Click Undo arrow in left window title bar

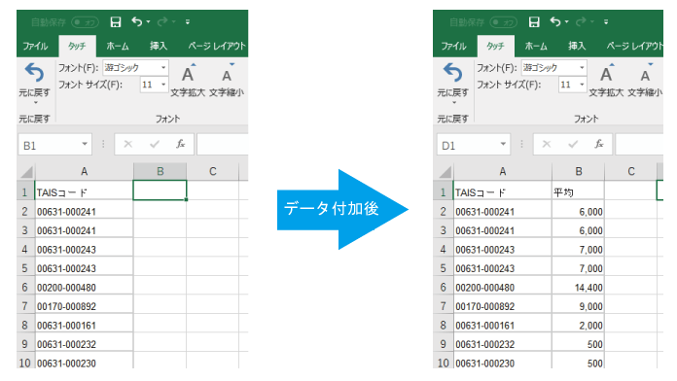[x=137, y=21]
